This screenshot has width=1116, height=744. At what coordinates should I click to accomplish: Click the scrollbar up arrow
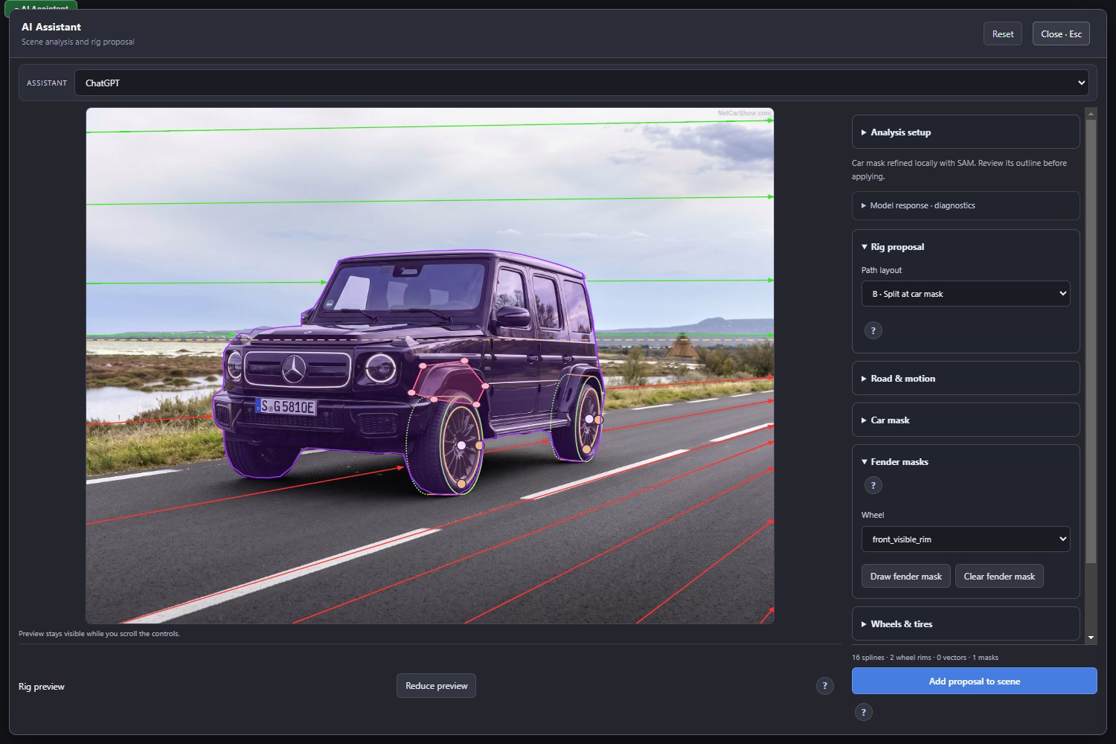click(x=1091, y=114)
